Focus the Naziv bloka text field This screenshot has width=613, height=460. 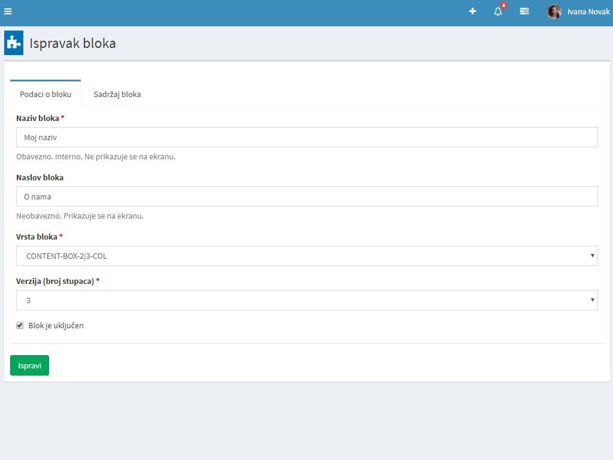tap(306, 137)
